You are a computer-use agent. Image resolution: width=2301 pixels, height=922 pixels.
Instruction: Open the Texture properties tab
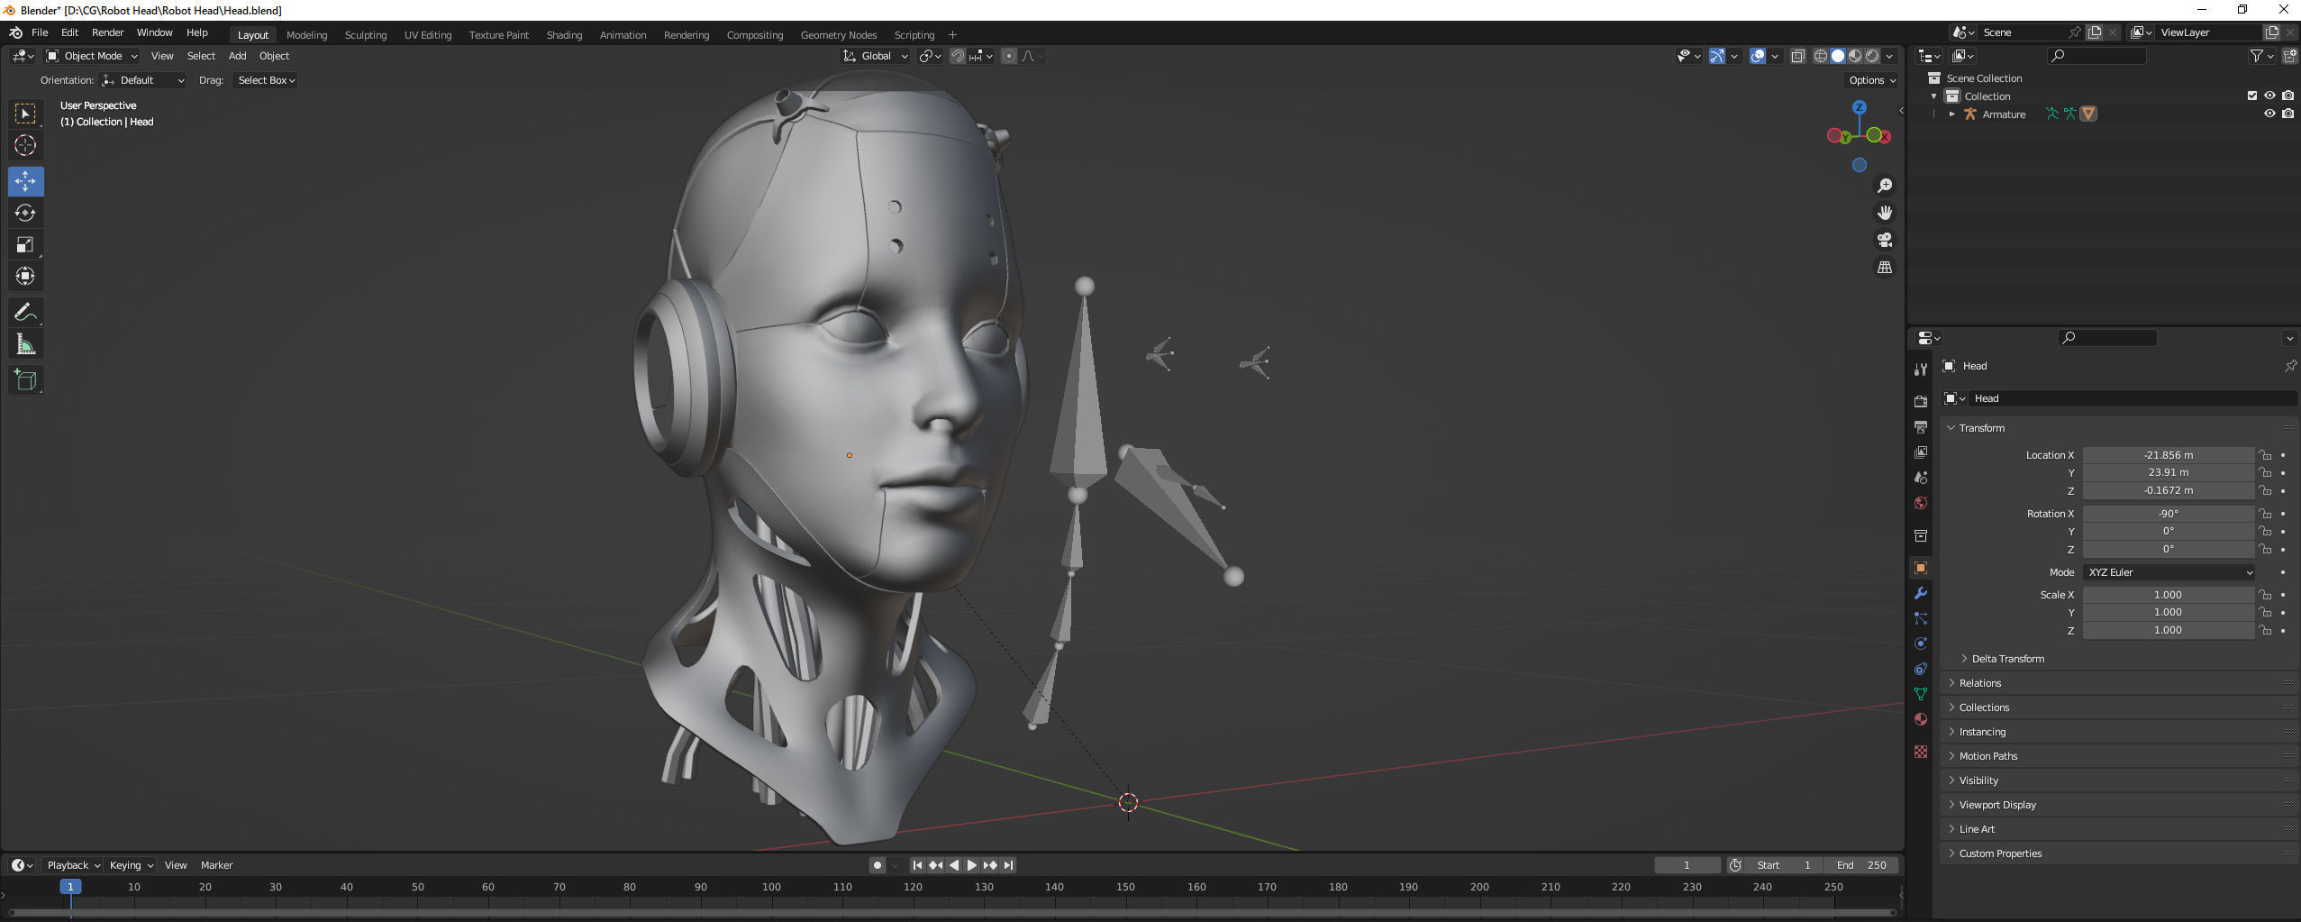point(1920,752)
